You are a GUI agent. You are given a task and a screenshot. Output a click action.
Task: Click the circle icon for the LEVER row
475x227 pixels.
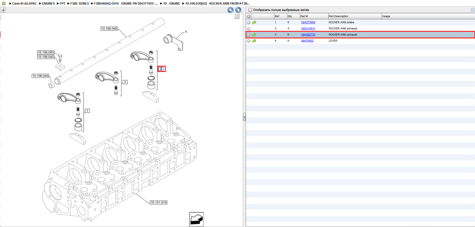pyautogui.click(x=249, y=41)
